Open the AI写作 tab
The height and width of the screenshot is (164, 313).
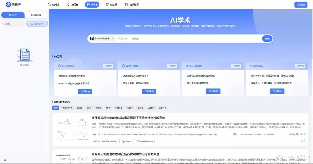click(73, 5)
